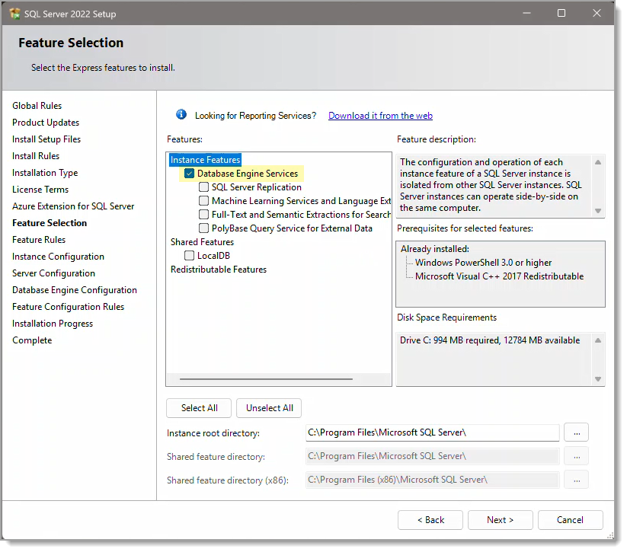Open the Feature Configuration Rules step

pos(68,307)
